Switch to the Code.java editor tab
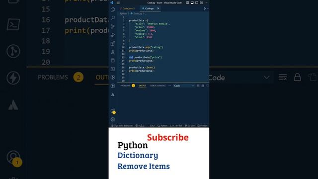Viewport: 318px width, 179px height. [x=127, y=8]
